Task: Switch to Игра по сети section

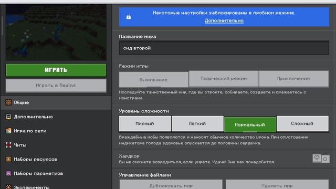Action: coord(56,131)
